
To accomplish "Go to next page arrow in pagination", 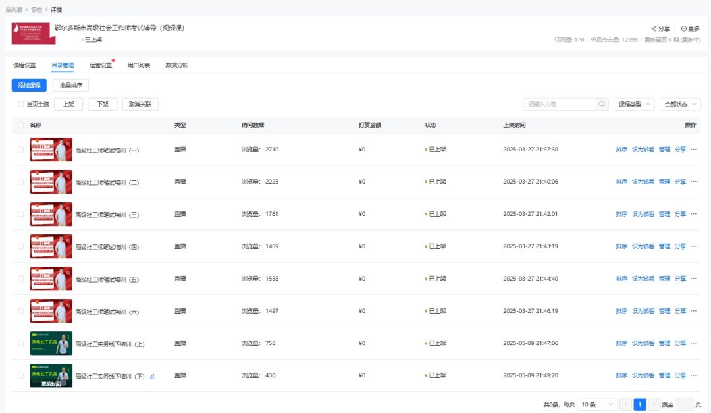I will 654,404.
